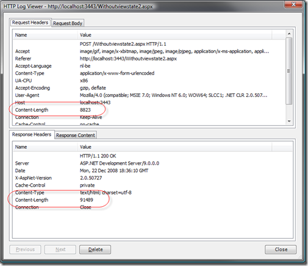
Task: Select the Response Headers tab
Action: coord(32,134)
